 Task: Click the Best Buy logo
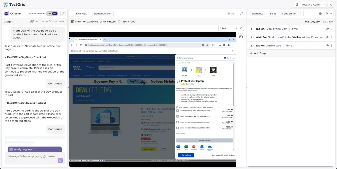point(77,67)
